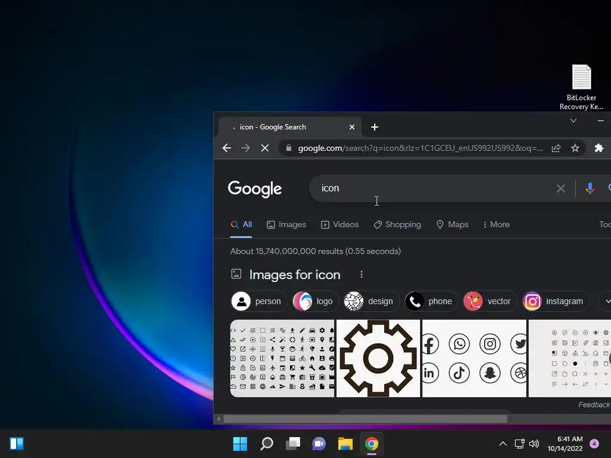The width and height of the screenshot is (611, 458).
Task: Filter images by the vector chip
Action: (x=489, y=301)
